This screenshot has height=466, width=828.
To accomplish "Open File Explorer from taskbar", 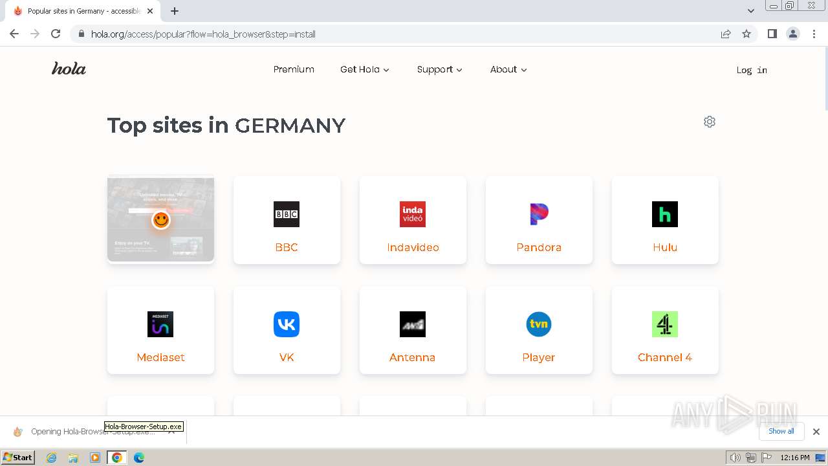I will [73, 458].
